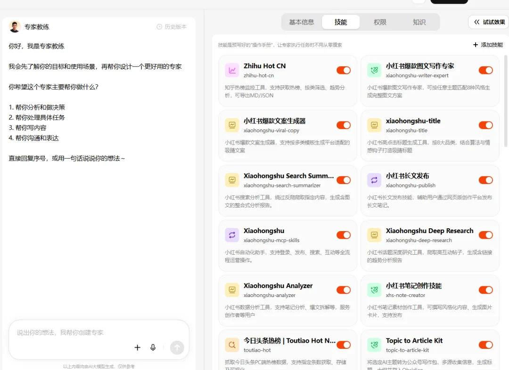The height and width of the screenshot is (370, 509).
Task: Click the xiaohongshu-mcp-skills card icon
Action: click(x=232, y=235)
